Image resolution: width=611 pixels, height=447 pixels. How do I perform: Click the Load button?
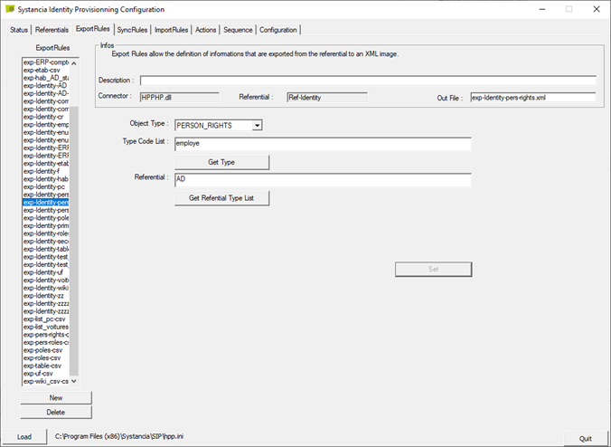pyautogui.click(x=24, y=437)
